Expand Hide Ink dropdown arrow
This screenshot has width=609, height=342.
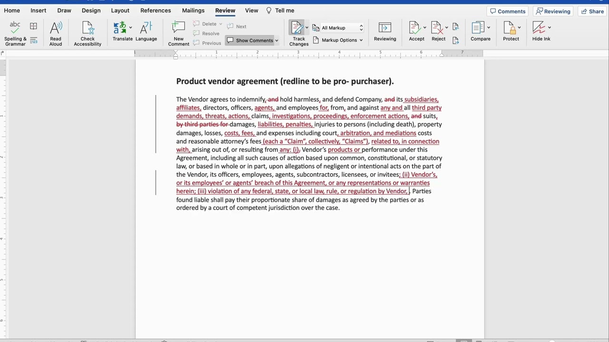(550, 28)
